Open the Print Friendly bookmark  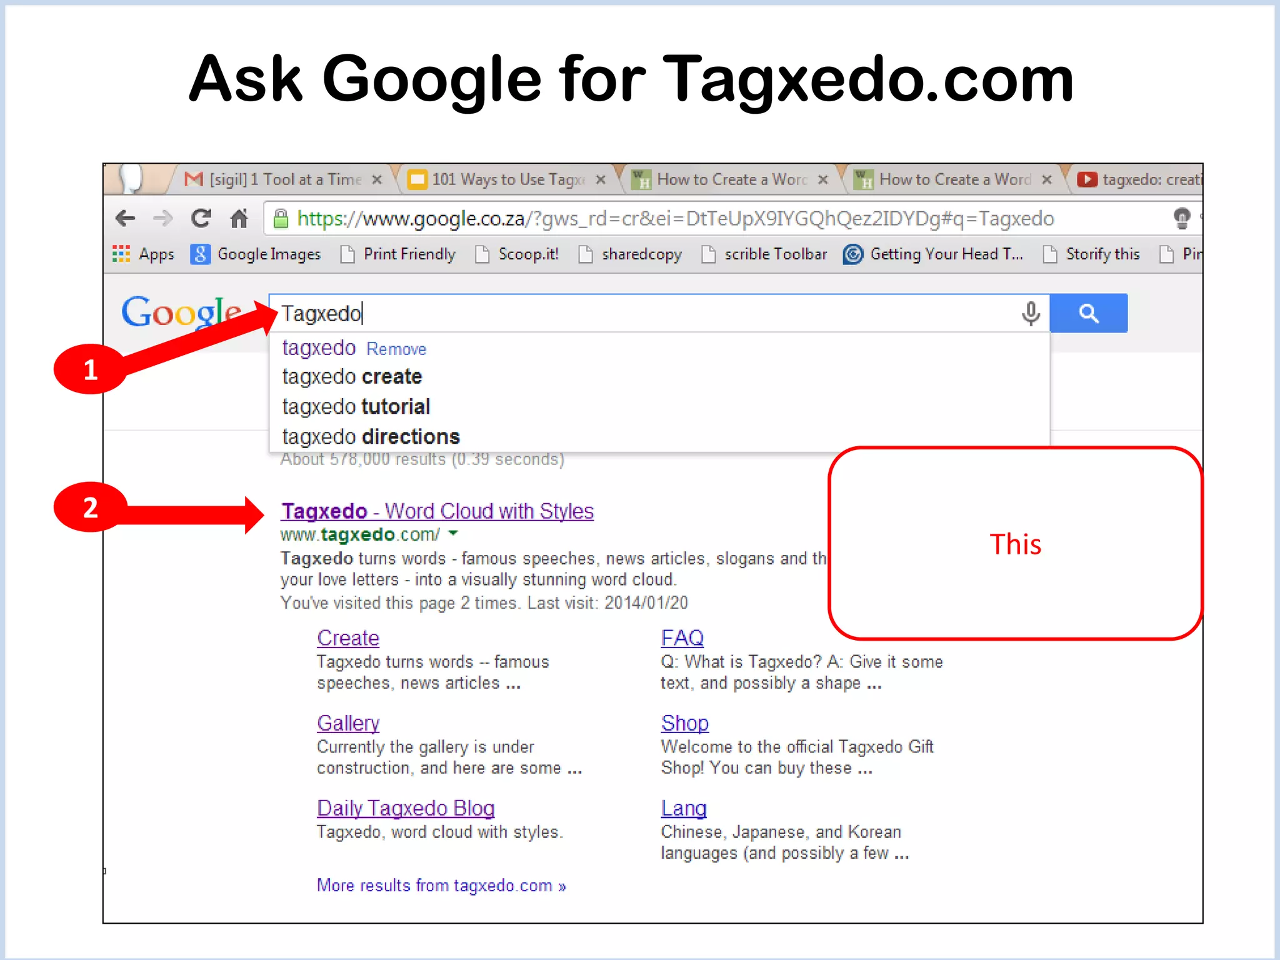[x=398, y=254]
